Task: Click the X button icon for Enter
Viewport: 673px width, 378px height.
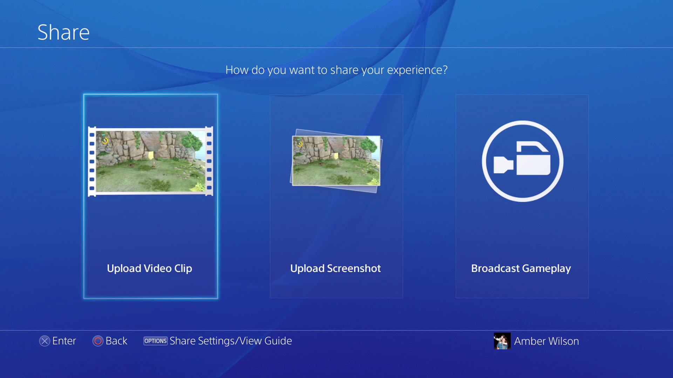Action: coord(45,341)
